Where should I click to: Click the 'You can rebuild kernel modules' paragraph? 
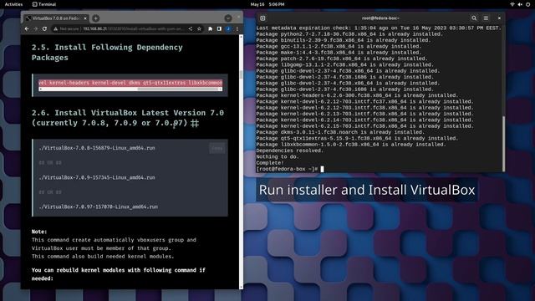[x=119, y=274]
